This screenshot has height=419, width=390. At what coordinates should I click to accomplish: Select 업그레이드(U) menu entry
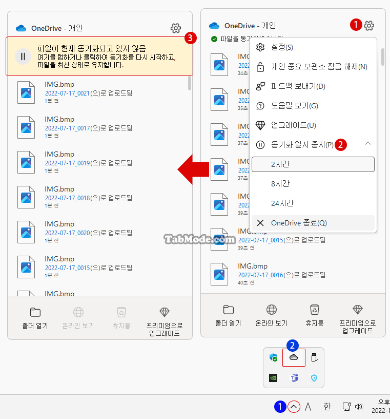pyautogui.click(x=313, y=125)
